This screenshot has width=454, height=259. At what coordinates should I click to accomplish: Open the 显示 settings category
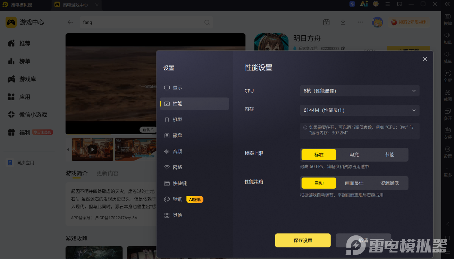194,88
